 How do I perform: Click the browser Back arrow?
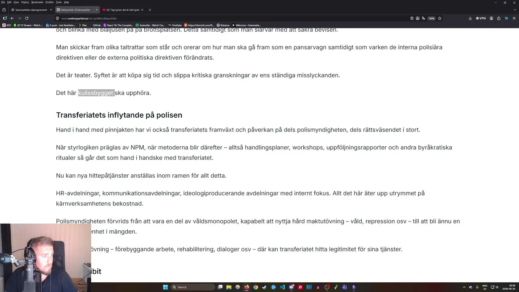click(12, 18)
